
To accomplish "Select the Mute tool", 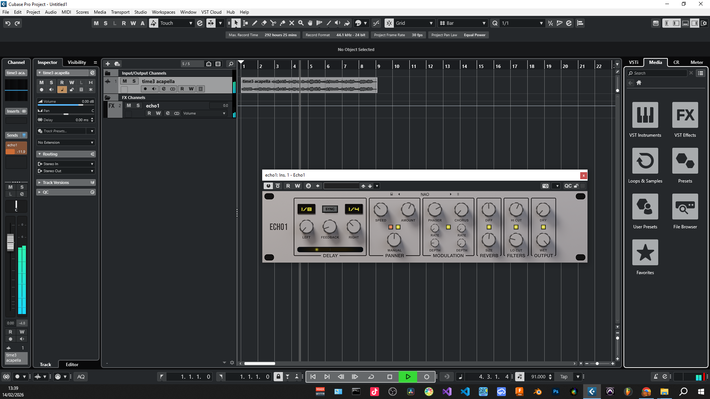I will tap(292, 23).
